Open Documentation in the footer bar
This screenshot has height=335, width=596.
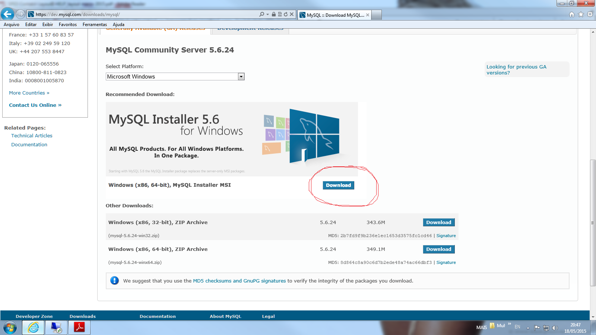coord(158,316)
